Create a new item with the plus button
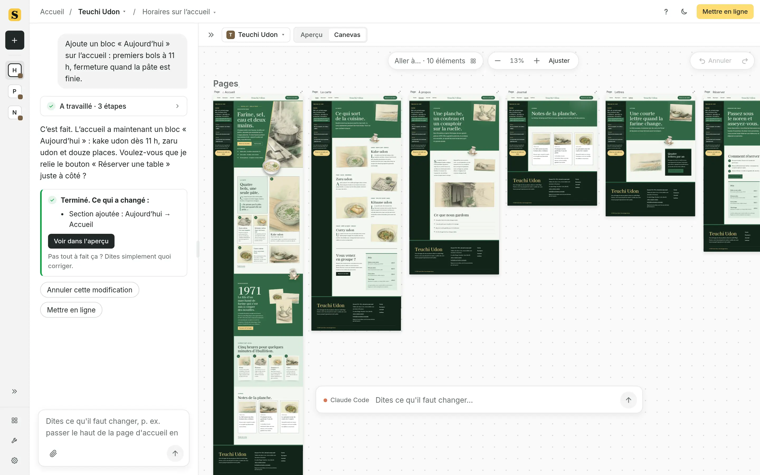760x475 pixels. click(15, 40)
